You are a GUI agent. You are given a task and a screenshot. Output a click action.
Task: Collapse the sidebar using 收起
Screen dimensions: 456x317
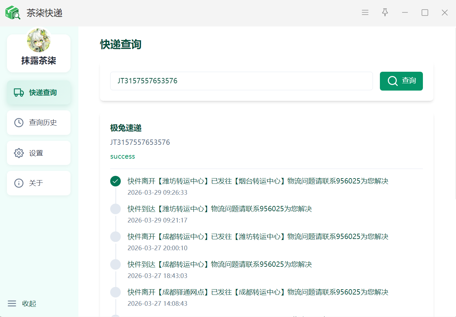point(22,303)
